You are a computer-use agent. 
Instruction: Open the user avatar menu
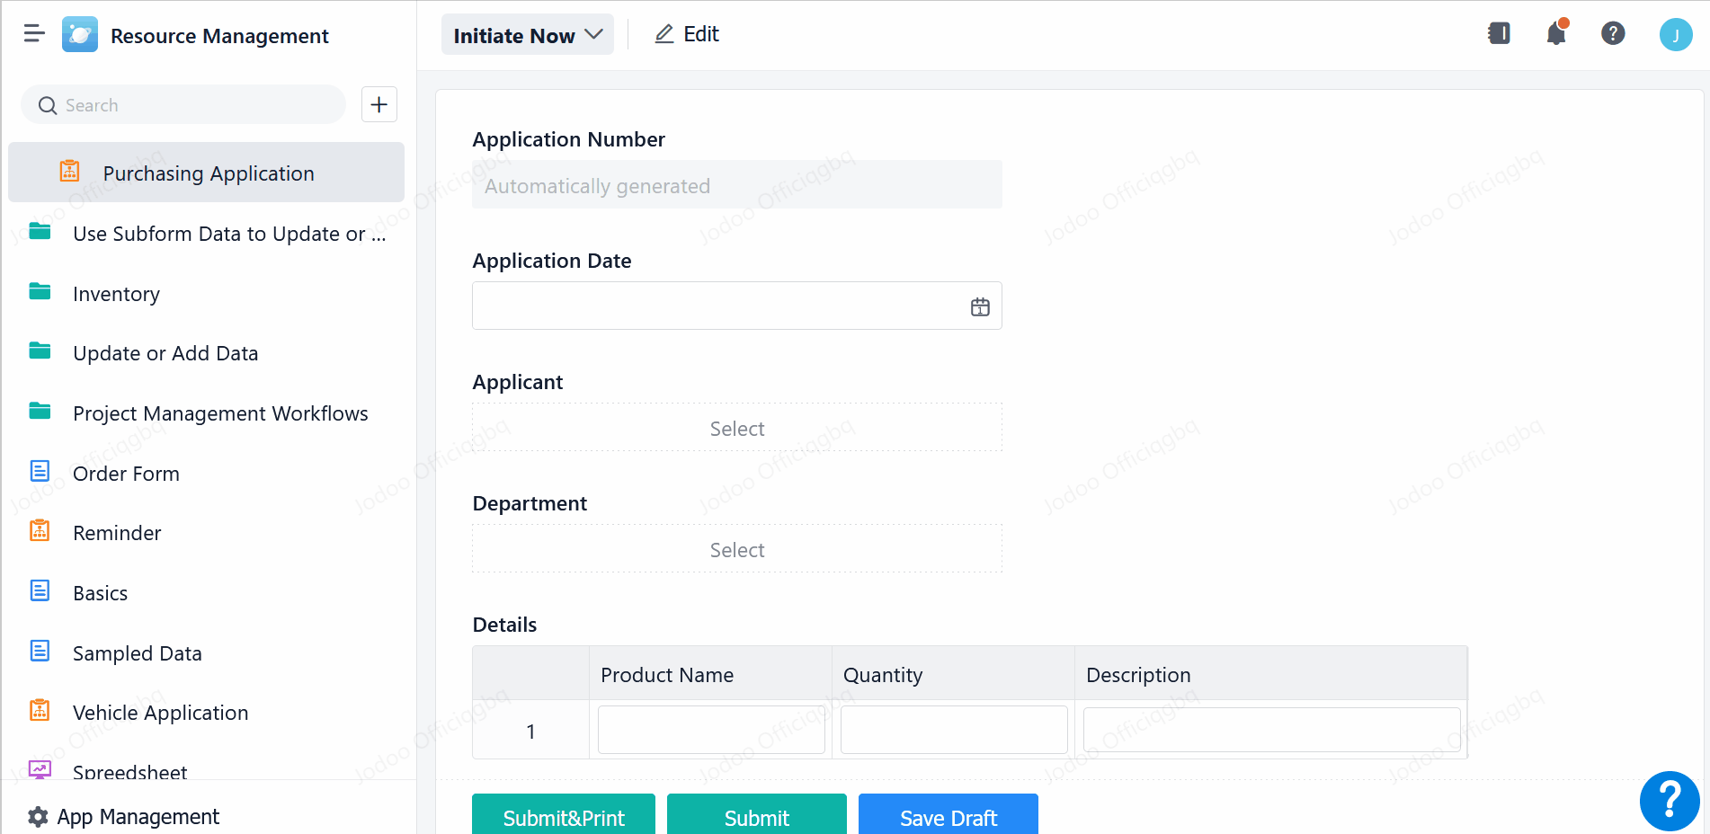(x=1675, y=35)
